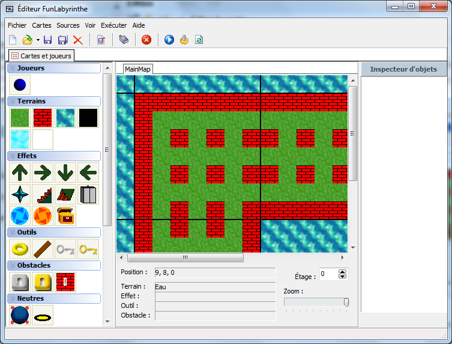Pick the golden key tool
452x344 pixels.
[88, 249]
